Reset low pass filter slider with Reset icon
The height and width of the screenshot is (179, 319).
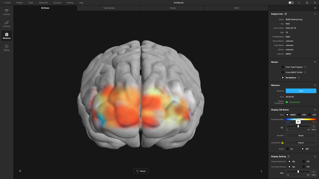(314, 173)
